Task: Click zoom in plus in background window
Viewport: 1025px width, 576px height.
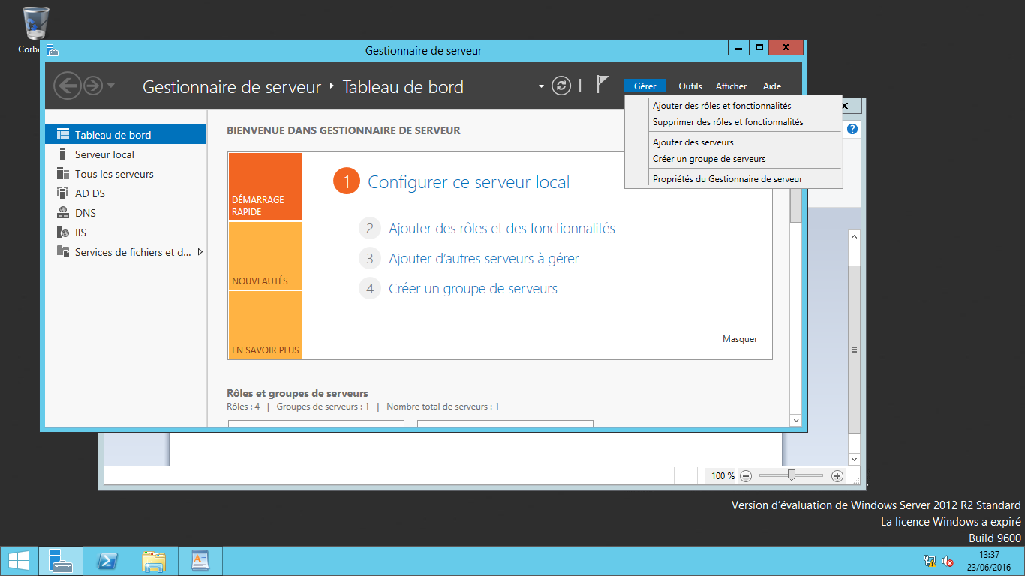Action: click(x=837, y=476)
